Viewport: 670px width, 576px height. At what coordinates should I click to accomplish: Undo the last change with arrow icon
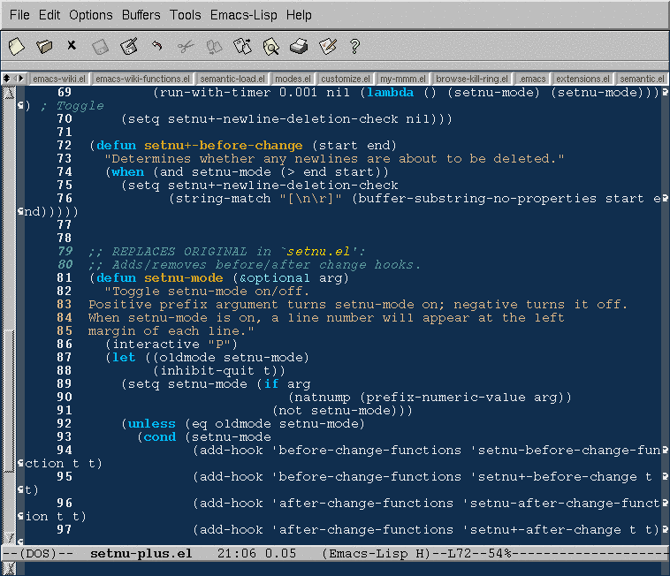[156, 45]
